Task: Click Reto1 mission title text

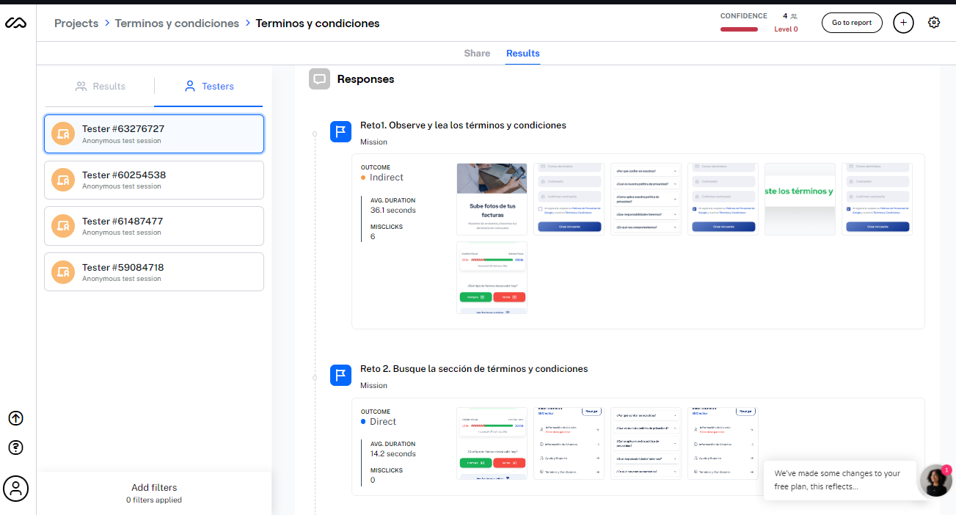Action: [463, 125]
